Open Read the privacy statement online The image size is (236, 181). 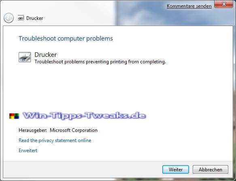(x=55, y=140)
